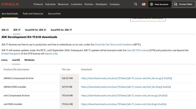The height and width of the screenshot is (109, 196).
Task: Switch to Tools and resources tab
Action: tap(33, 13)
